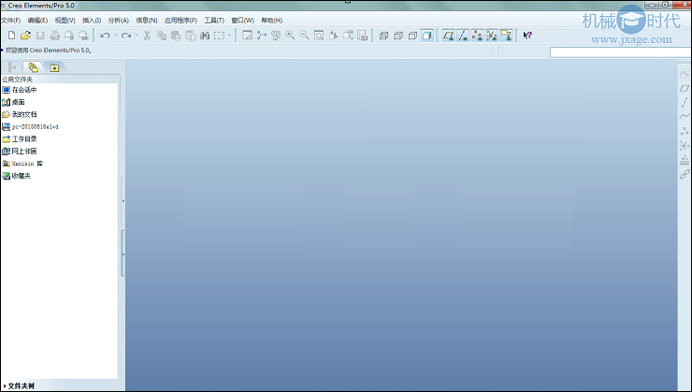Toggle the spin center icon
692x392 pixels.
tap(262, 36)
